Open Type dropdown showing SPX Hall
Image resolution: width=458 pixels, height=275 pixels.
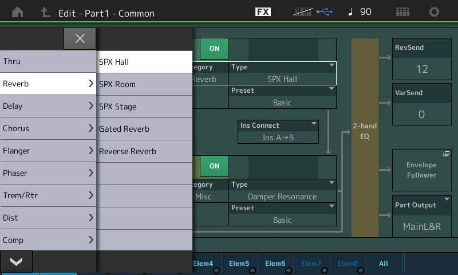pos(282,73)
